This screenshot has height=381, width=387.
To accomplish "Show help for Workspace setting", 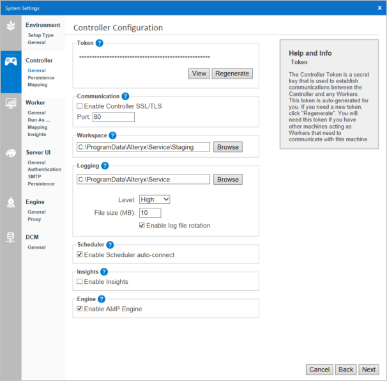I will [112, 136].
